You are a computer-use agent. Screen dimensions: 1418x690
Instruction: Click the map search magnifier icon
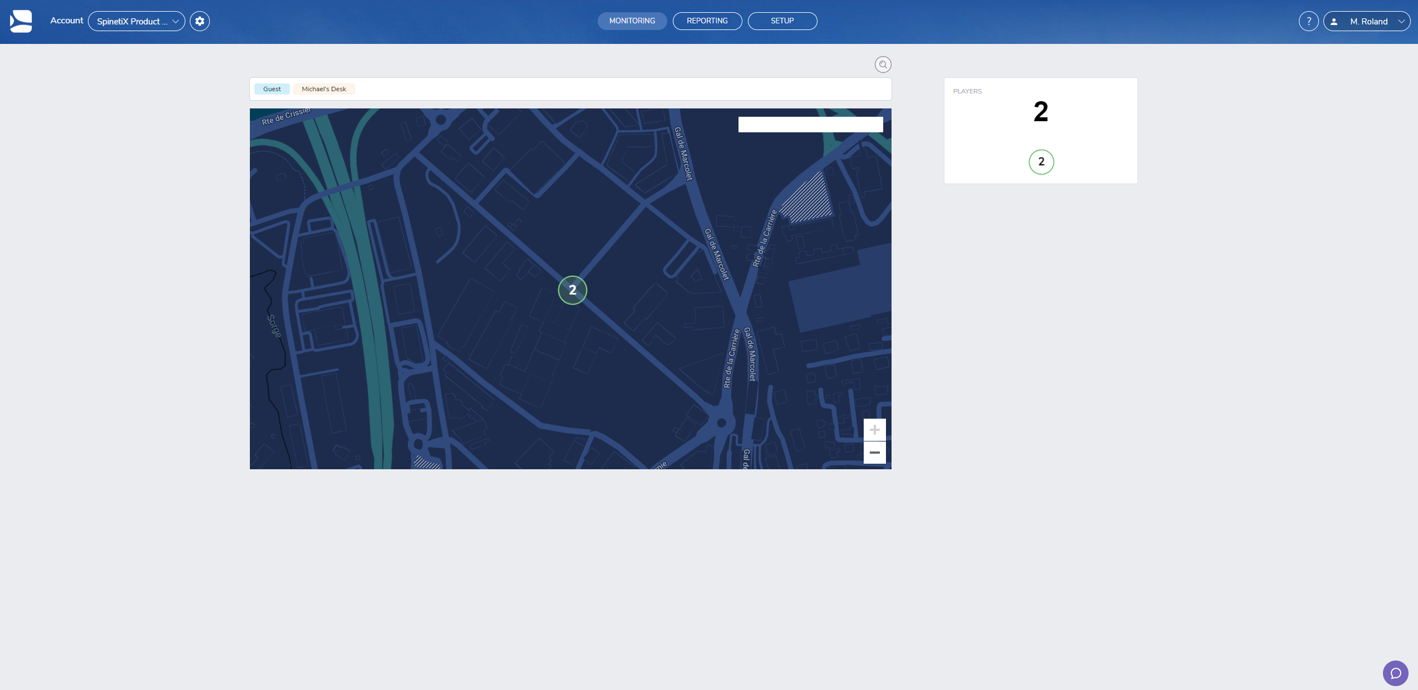point(883,64)
